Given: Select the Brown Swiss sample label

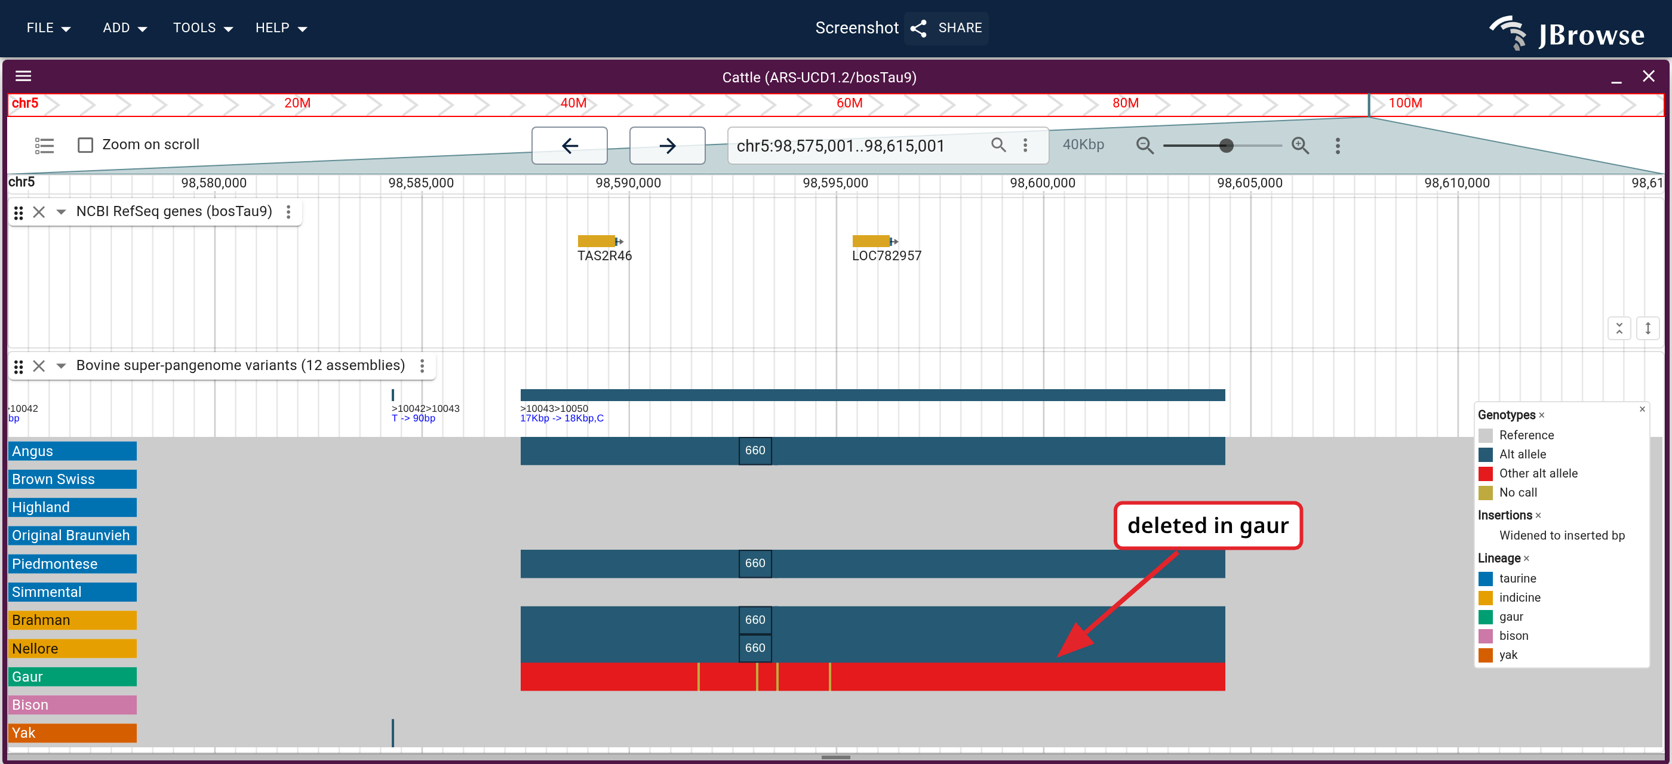Looking at the screenshot, I should [72, 479].
